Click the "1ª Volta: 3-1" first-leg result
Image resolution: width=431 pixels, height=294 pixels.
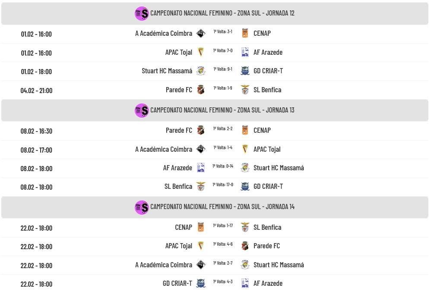(x=223, y=31)
